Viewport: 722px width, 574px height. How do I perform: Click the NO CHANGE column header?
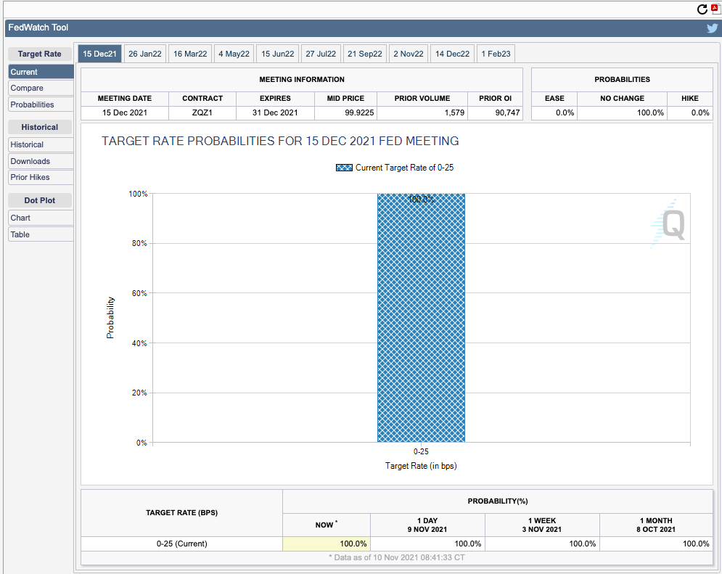[x=622, y=99]
